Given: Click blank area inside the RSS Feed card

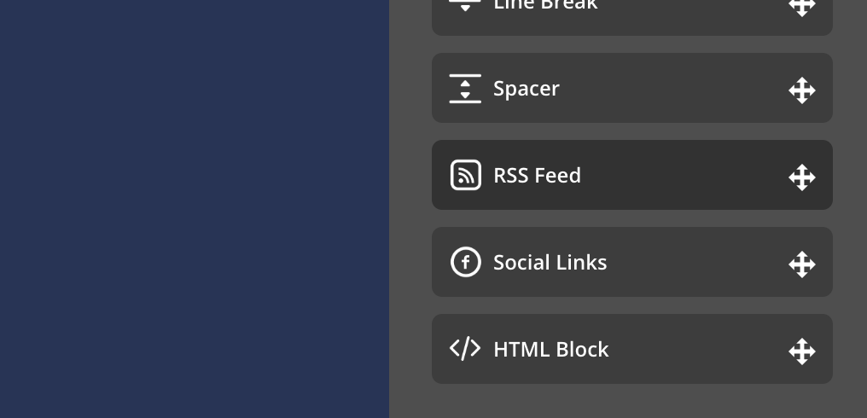Looking at the screenshot, I should (683, 176).
